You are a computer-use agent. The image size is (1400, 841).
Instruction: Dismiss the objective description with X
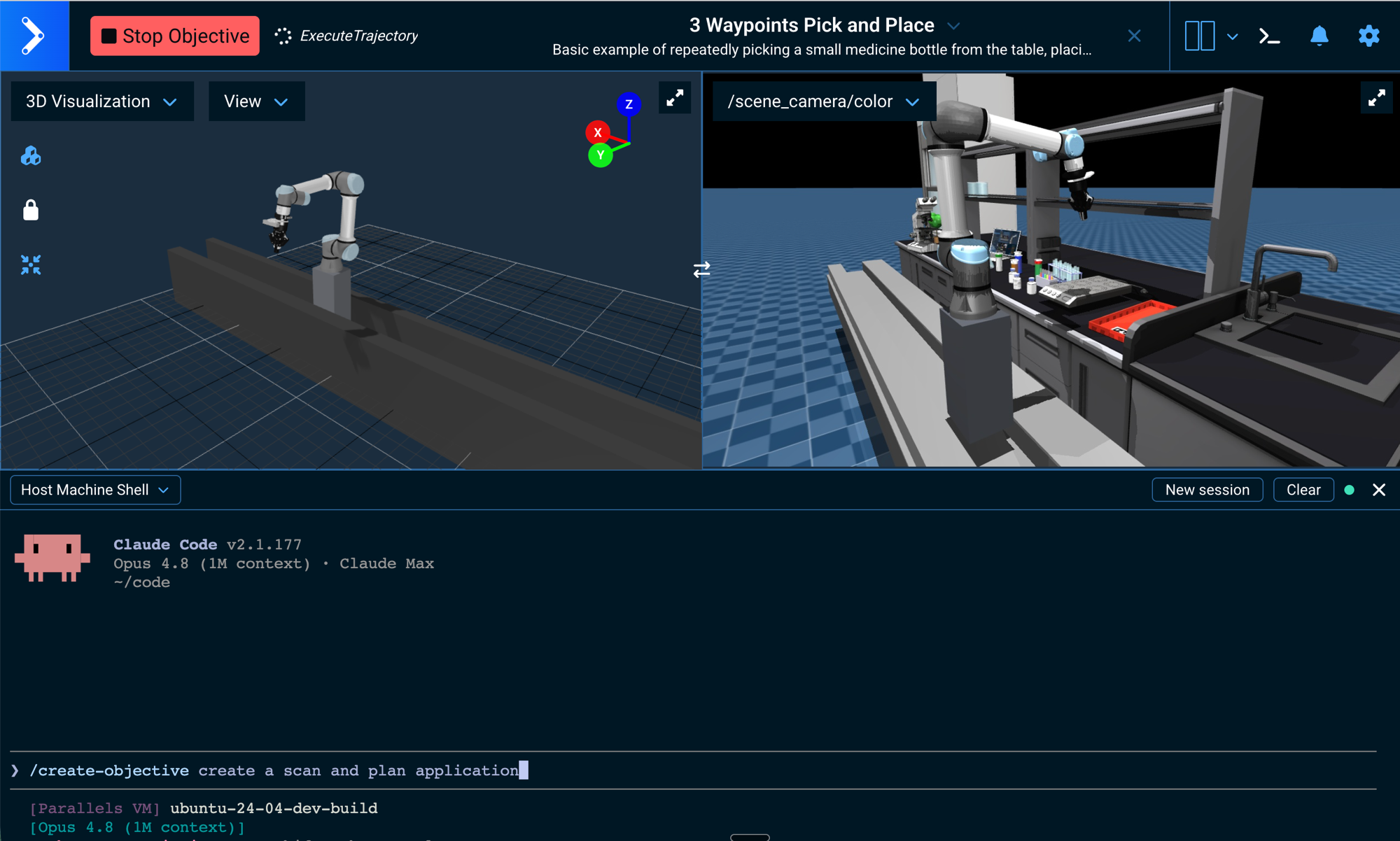click(x=1135, y=36)
